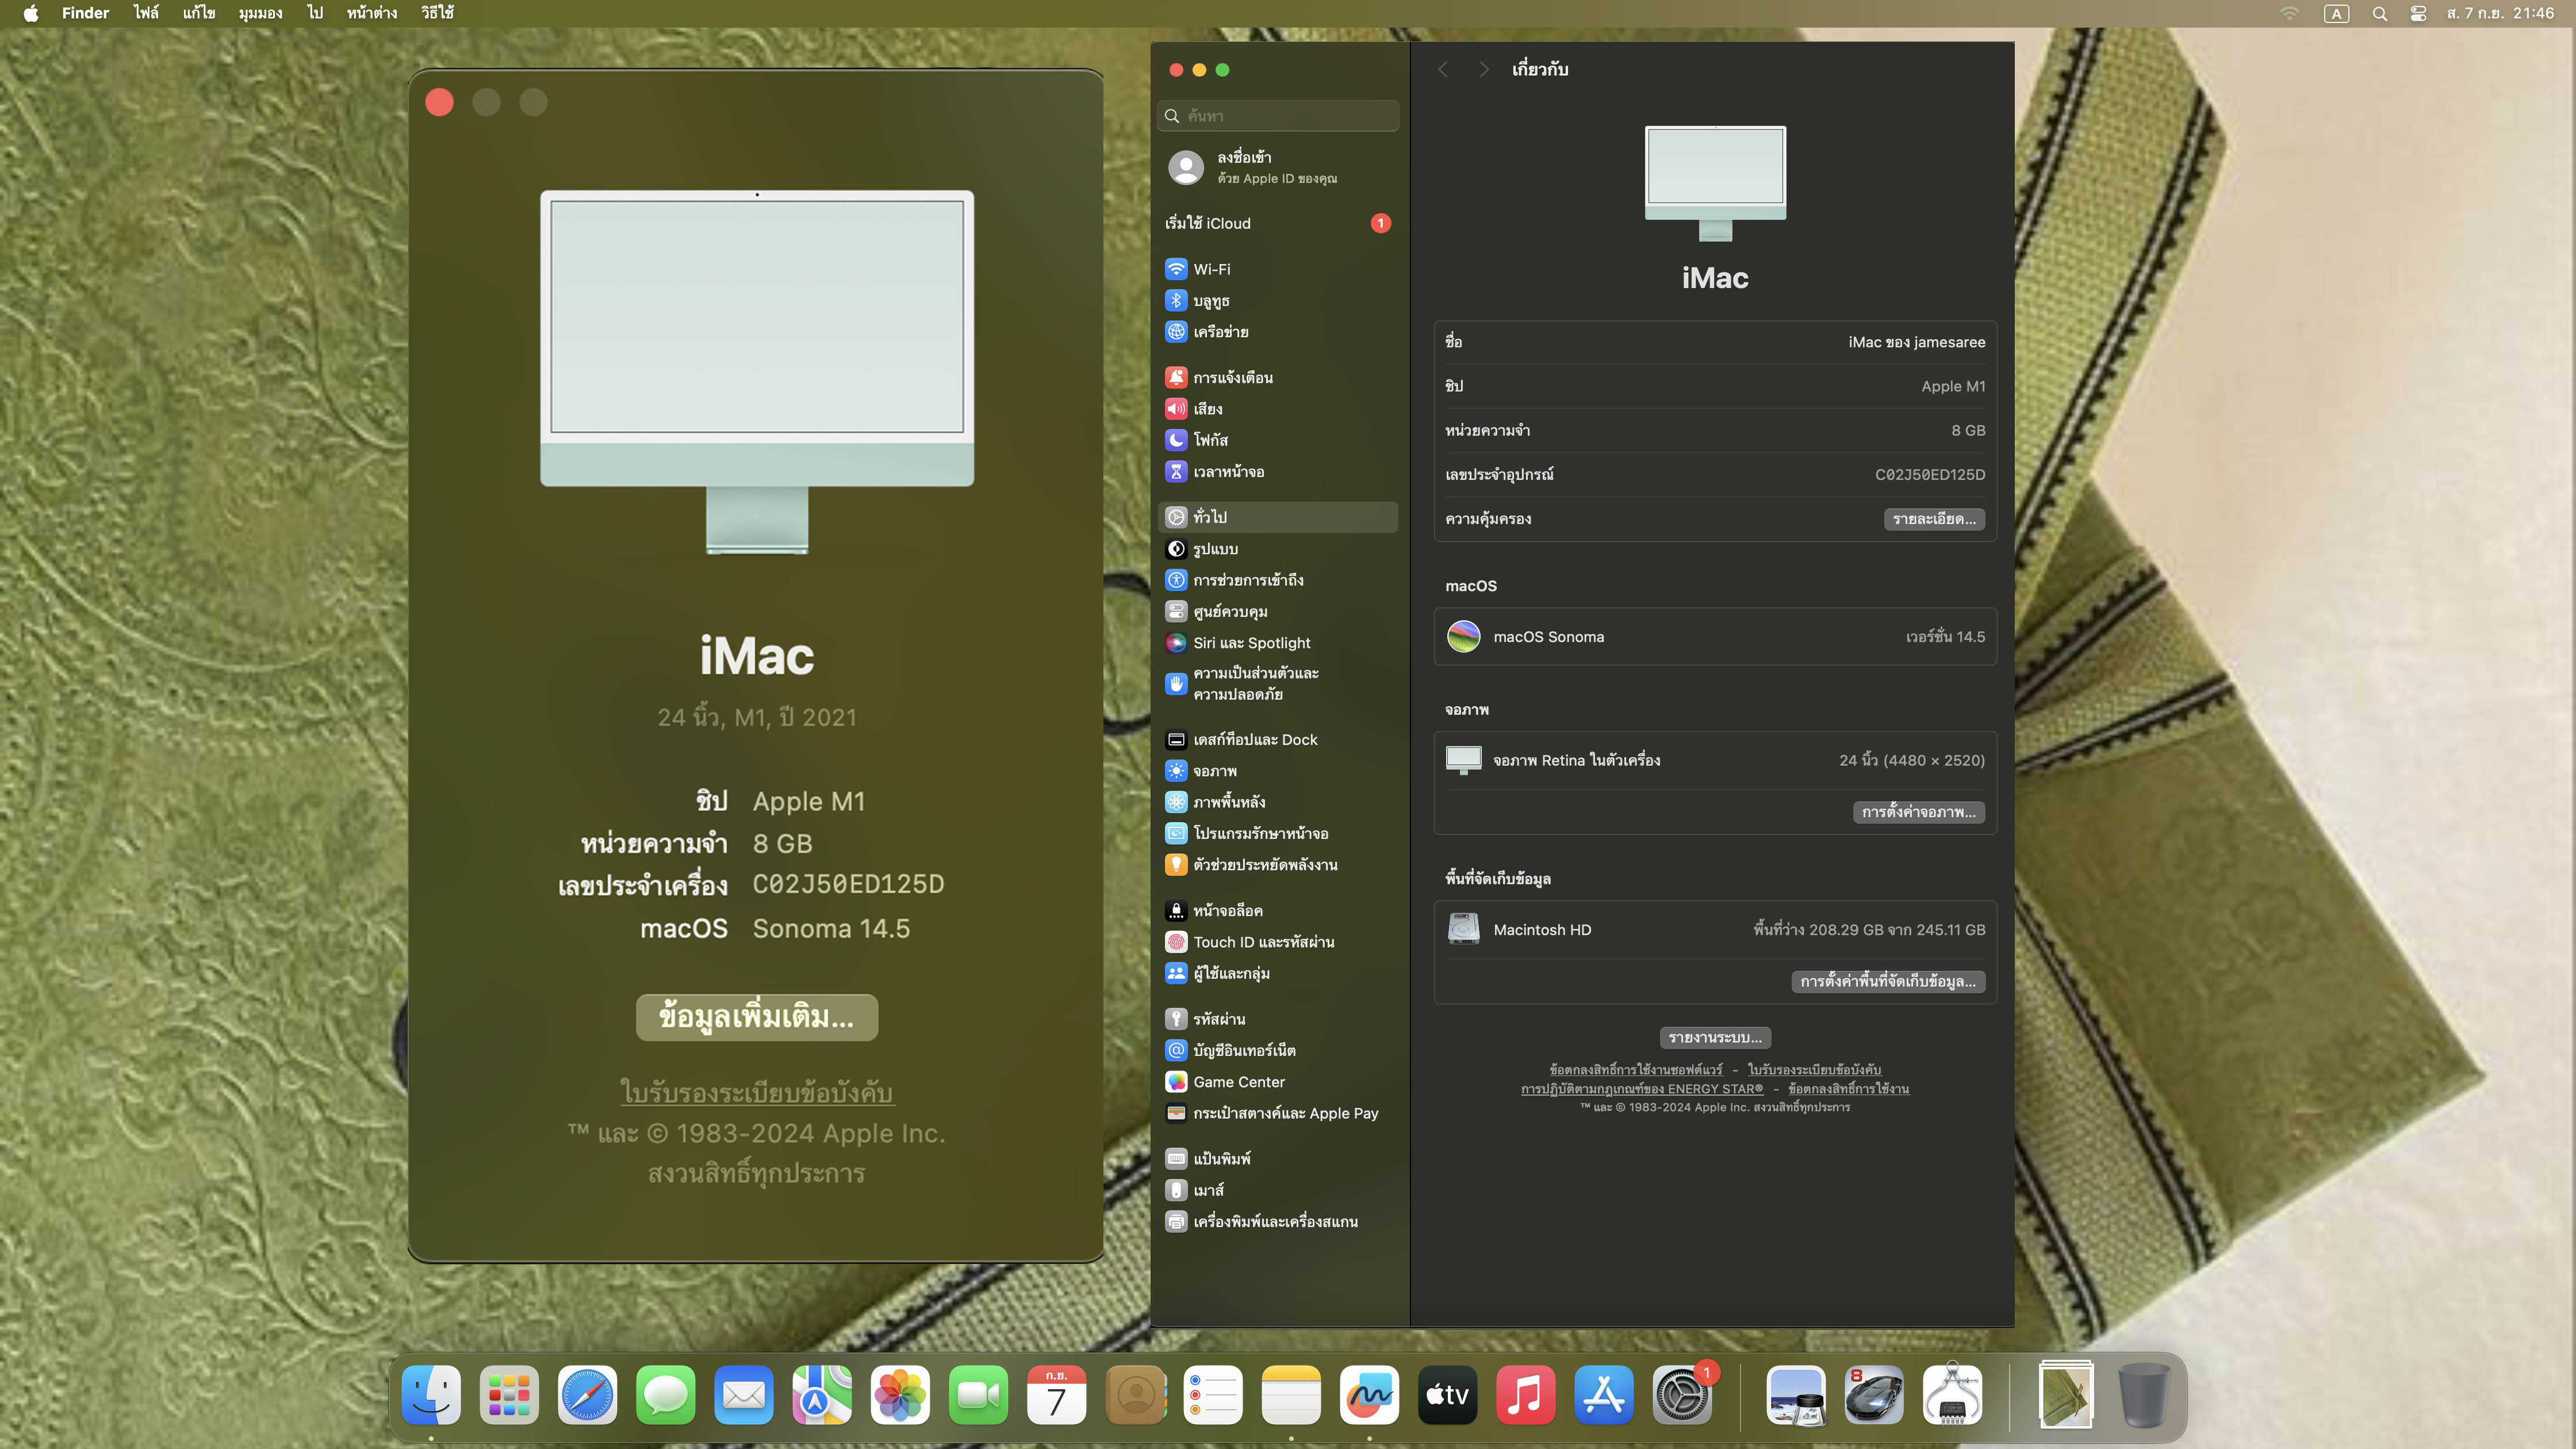This screenshot has width=2576, height=1449.
Task: Open Users & Groups (ผู้ใช้และกลุ่ม) settings
Action: click(x=1277, y=973)
